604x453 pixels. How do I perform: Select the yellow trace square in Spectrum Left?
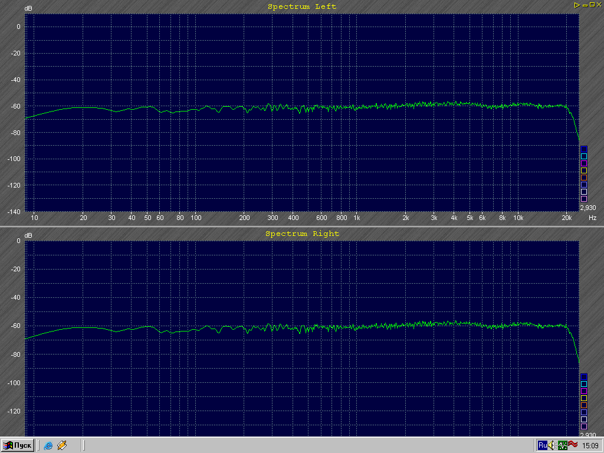click(x=584, y=170)
